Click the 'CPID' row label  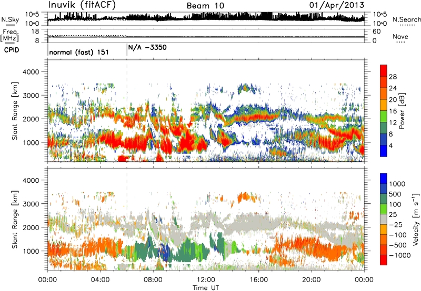tap(12, 50)
